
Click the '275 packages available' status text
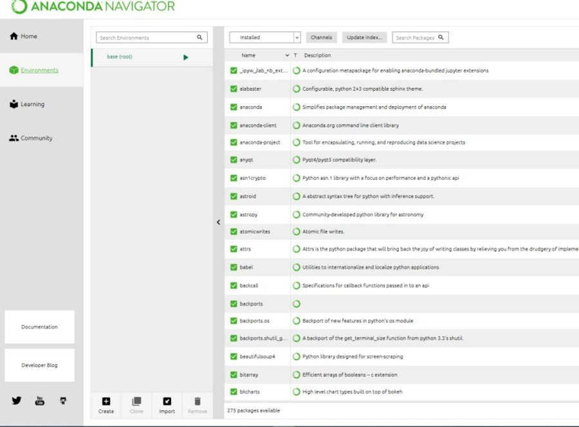[253, 410]
